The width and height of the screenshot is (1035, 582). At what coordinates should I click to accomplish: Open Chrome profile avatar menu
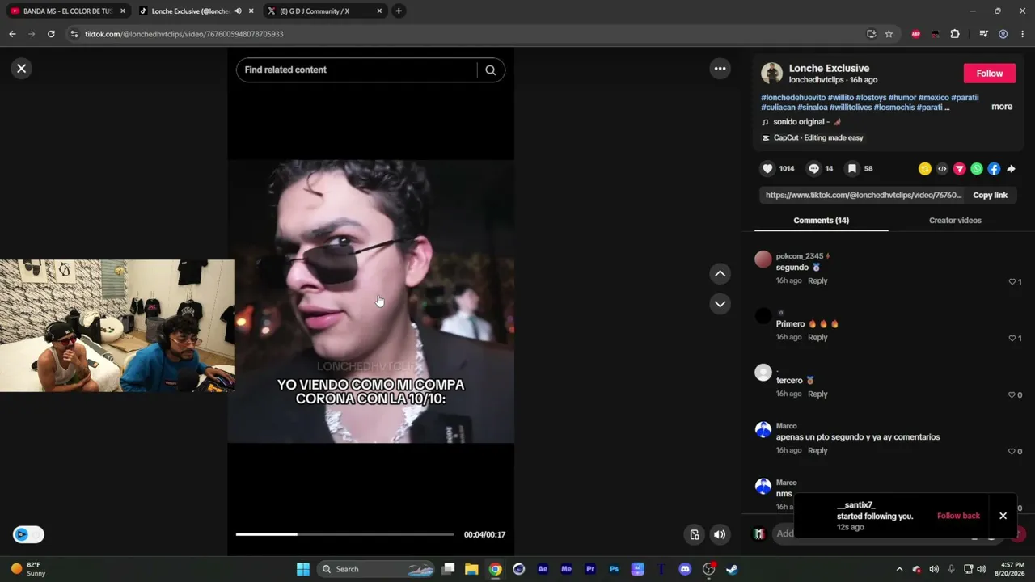tap(1003, 34)
